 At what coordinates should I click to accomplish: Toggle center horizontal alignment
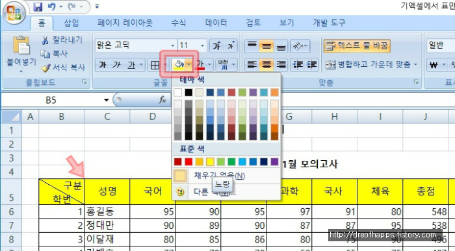[266, 65]
